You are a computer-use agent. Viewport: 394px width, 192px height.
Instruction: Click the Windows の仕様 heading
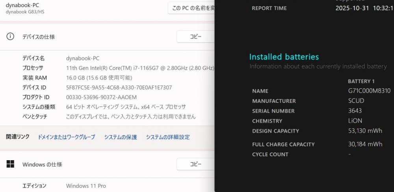click(x=42, y=165)
